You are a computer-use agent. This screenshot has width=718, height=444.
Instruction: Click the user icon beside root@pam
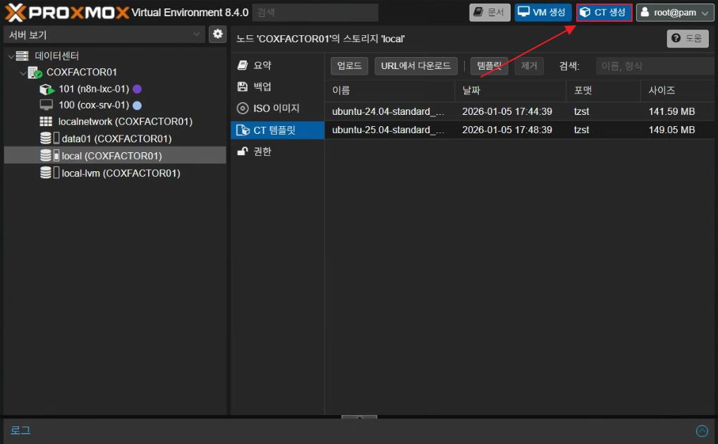tap(645, 13)
